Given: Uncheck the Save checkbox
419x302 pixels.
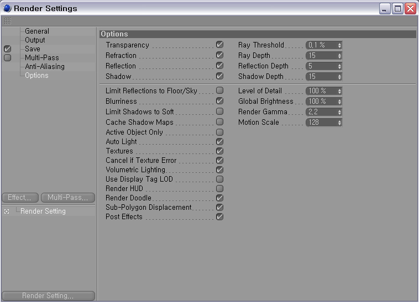Looking at the screenshot, I should click(x=8, y=49).
